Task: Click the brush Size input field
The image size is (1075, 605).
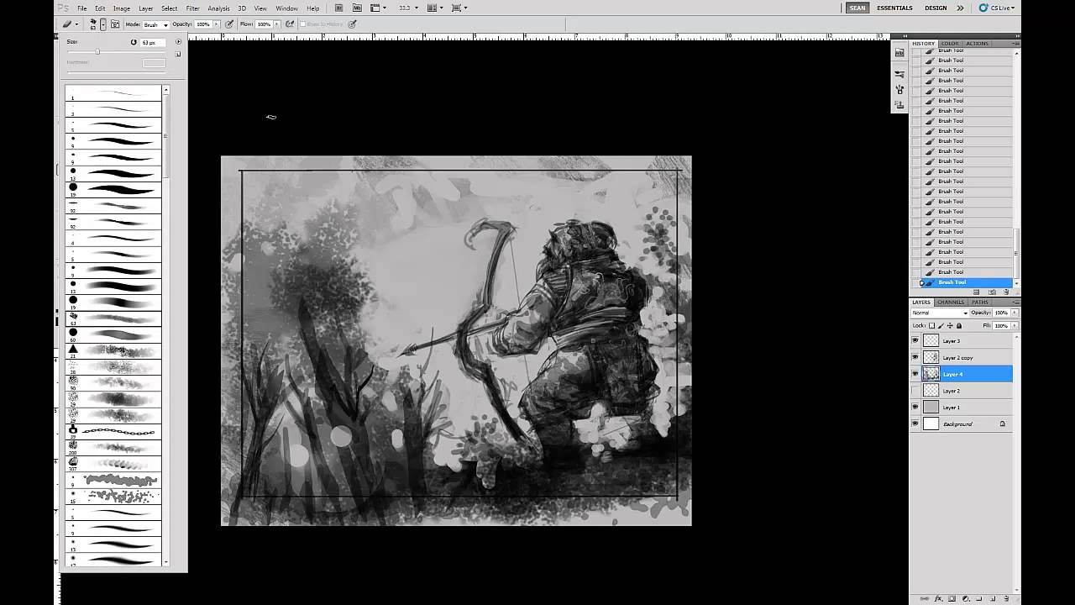Action: coord(152,42)
